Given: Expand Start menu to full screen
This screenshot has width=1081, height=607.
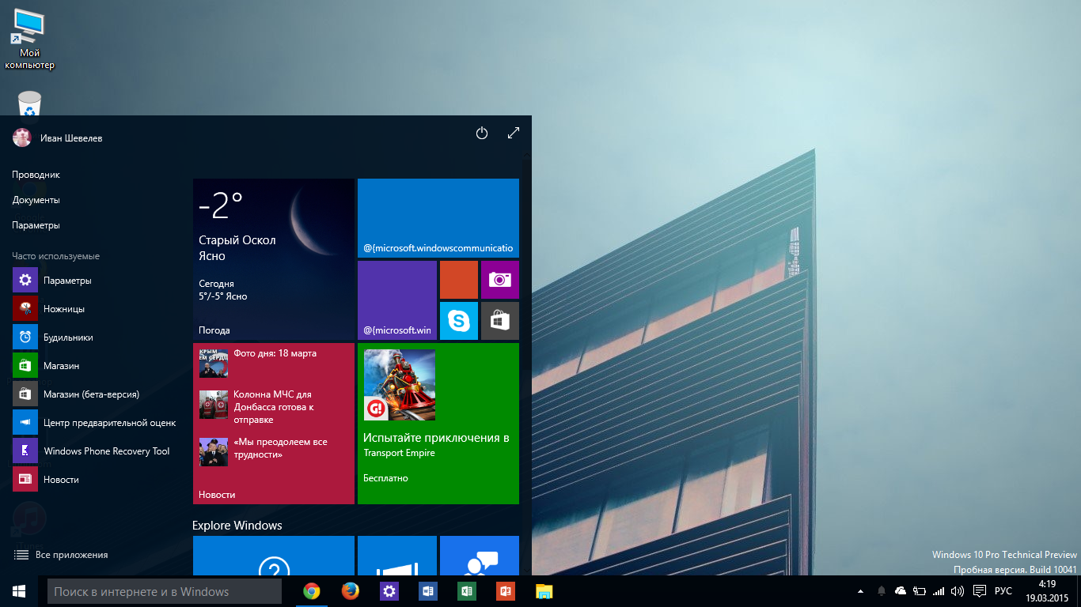Looking at the screenshot, I should coord(513,134).
